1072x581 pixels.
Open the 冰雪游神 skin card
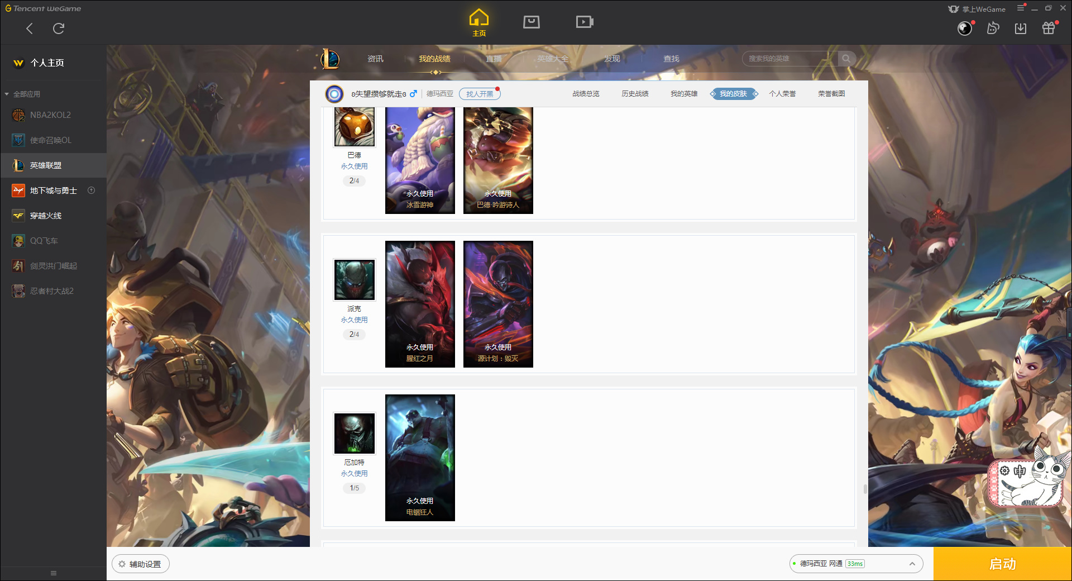[420, 160]
